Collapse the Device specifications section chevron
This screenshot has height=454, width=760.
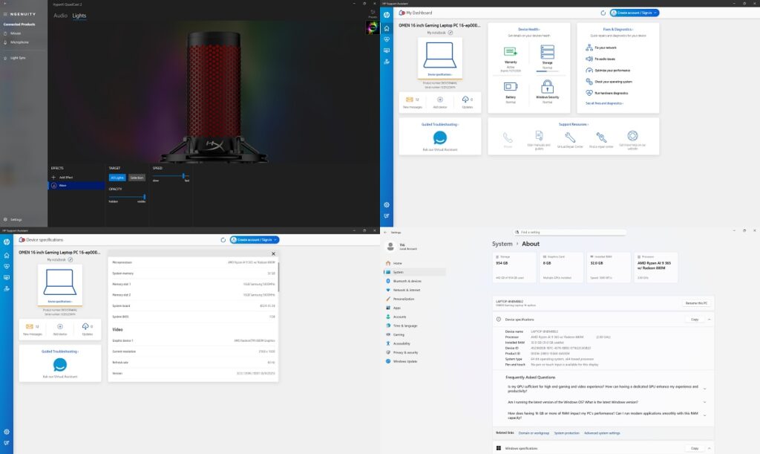709,320
